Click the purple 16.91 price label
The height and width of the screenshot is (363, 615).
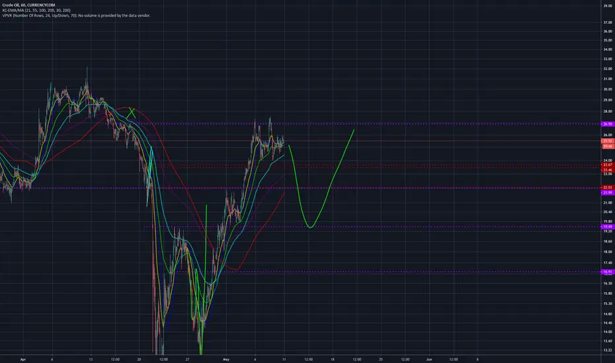pos(608,271)
